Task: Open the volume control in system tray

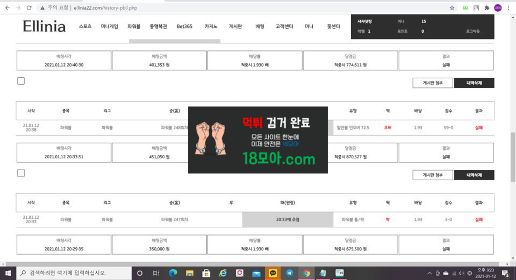Action: point(462,273)
